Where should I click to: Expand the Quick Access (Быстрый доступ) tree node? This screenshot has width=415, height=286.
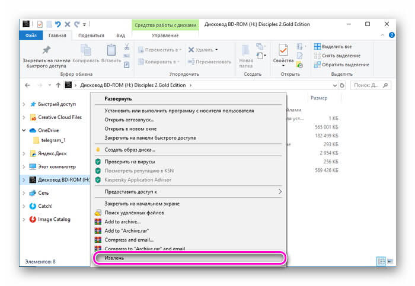(x=24, y=104)
